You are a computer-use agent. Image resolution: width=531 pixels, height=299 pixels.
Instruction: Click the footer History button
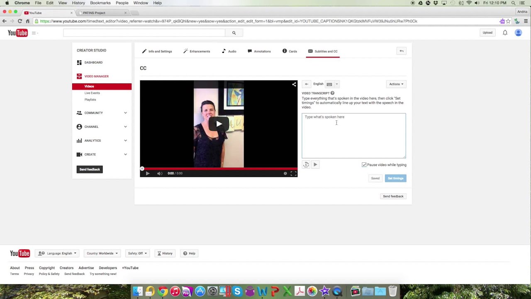click(165, 253)
